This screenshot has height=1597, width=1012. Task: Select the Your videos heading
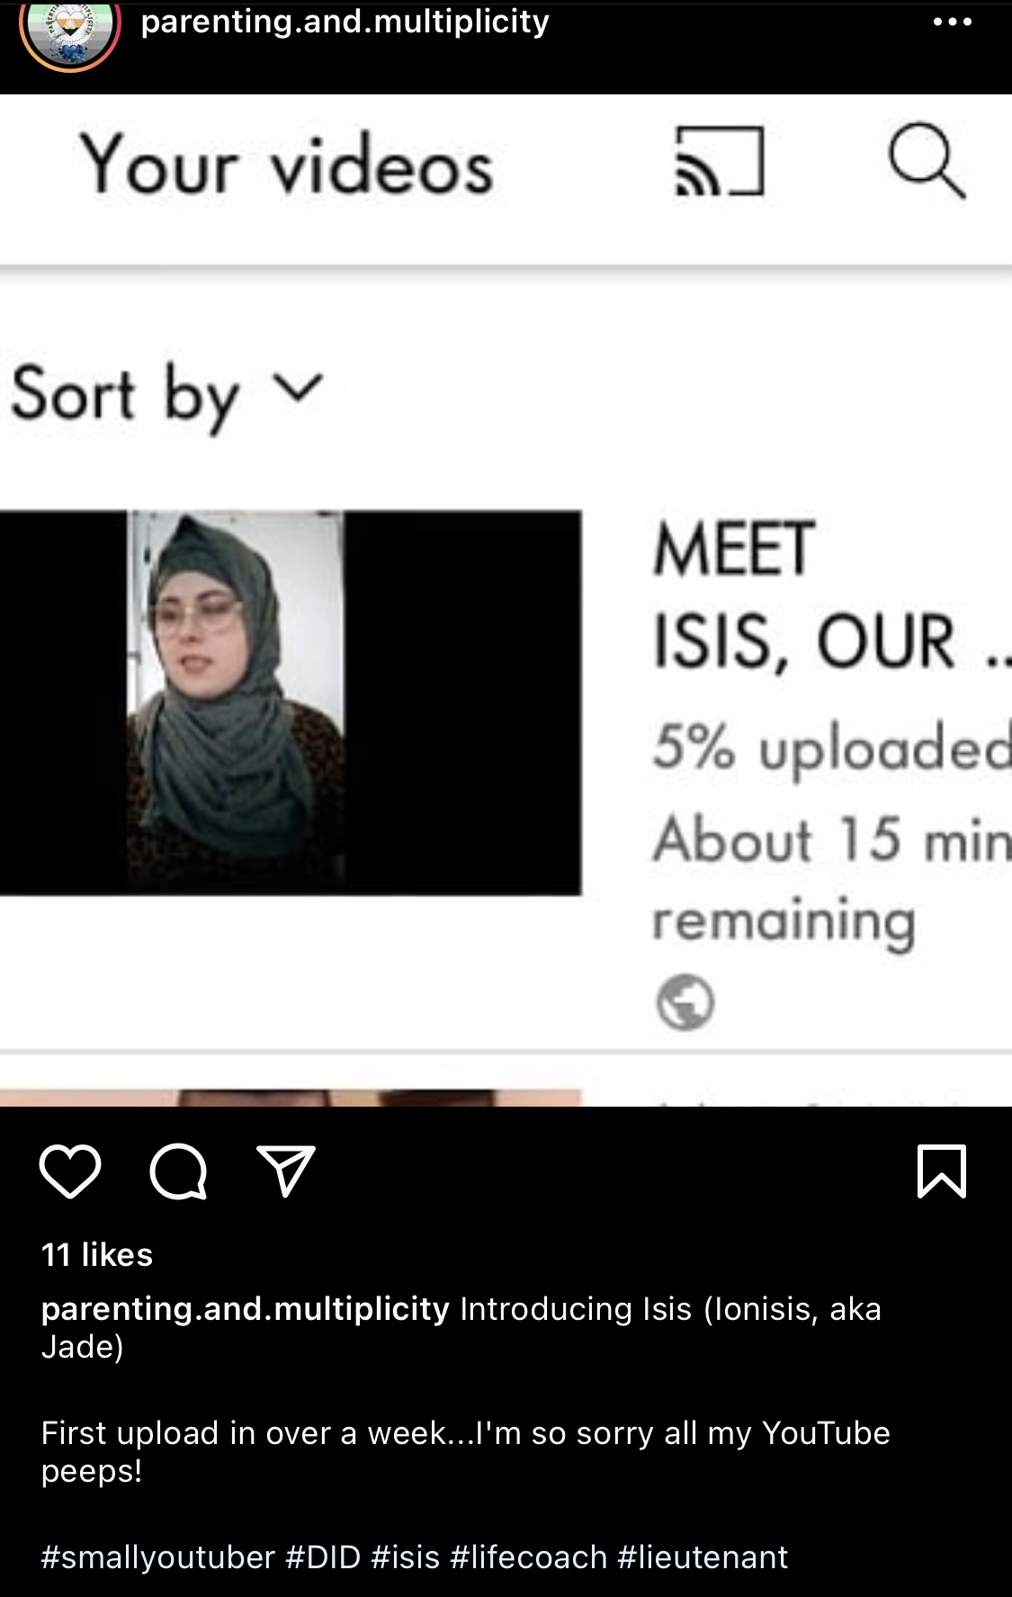coord(287,166)
